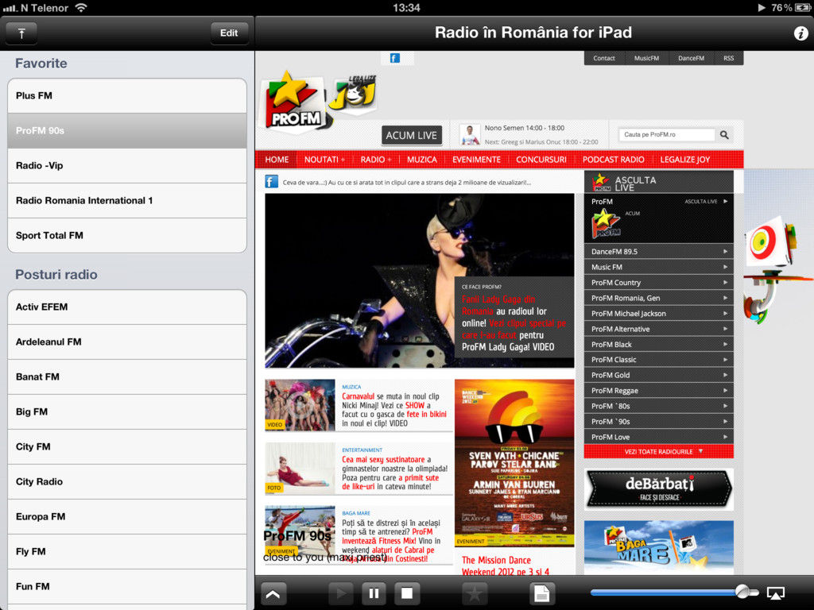Open the RADIO menu

pyautogui.click(x=376, y=160)
